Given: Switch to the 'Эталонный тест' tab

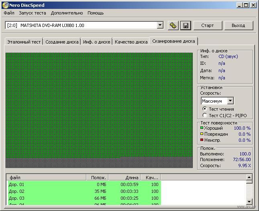Looking at the screenshot, I should pos(24,42).
